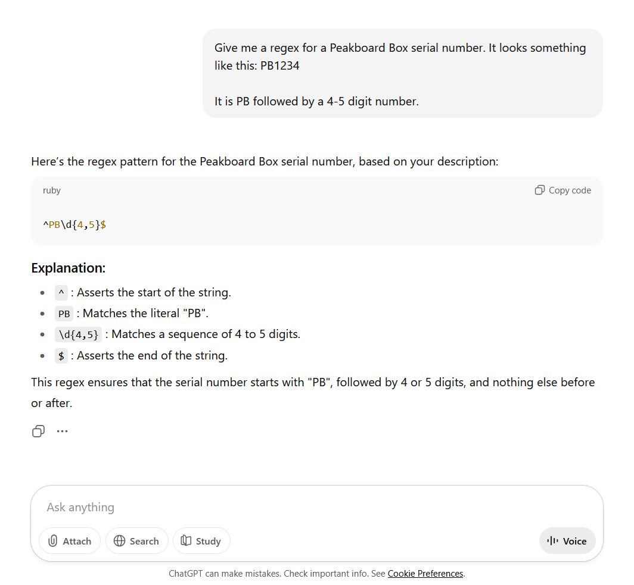Click the inline $ code chip
Viewport: 634px width, 585px height.
61,356
